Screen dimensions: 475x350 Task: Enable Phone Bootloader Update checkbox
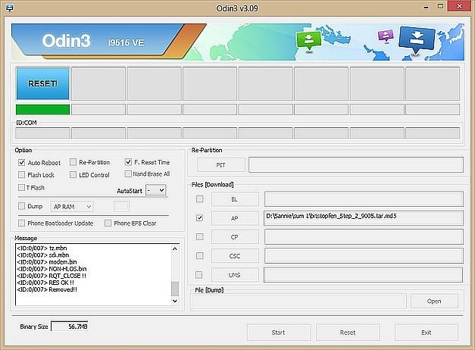point(21,223)
